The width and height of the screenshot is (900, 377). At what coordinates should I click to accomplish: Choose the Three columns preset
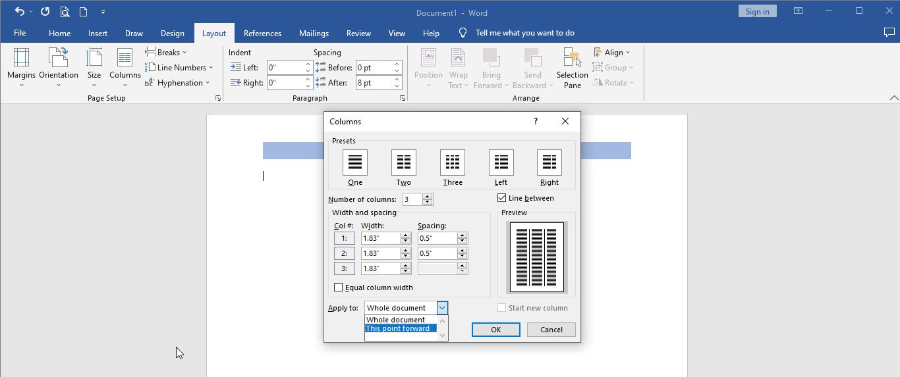click(452, 162)
